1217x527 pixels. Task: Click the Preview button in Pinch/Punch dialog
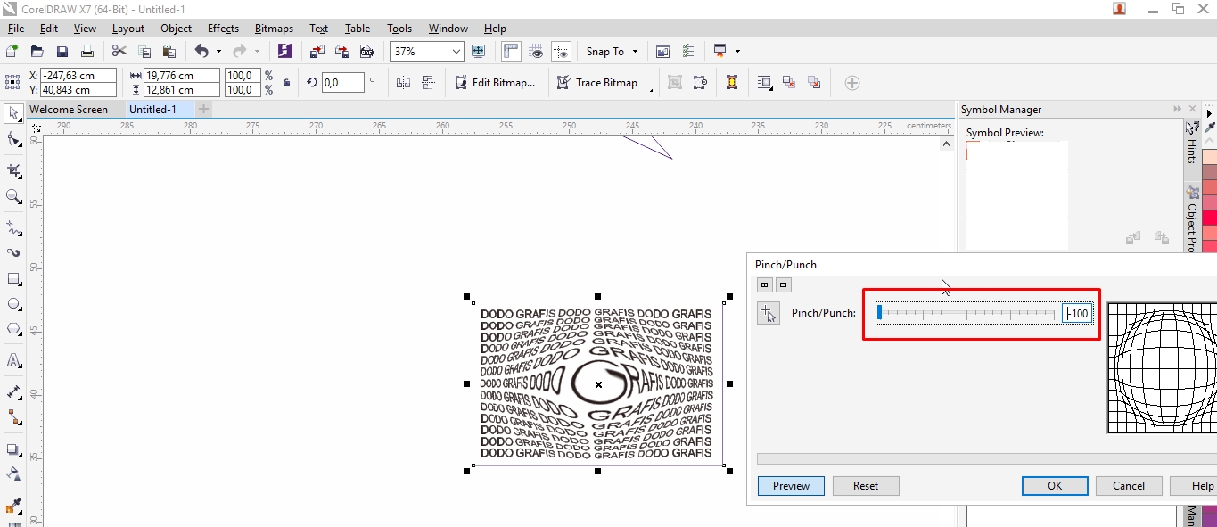click(791, 485)
